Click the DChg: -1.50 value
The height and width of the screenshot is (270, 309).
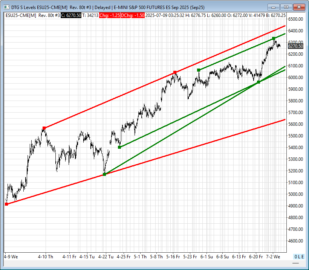[133, 15]
